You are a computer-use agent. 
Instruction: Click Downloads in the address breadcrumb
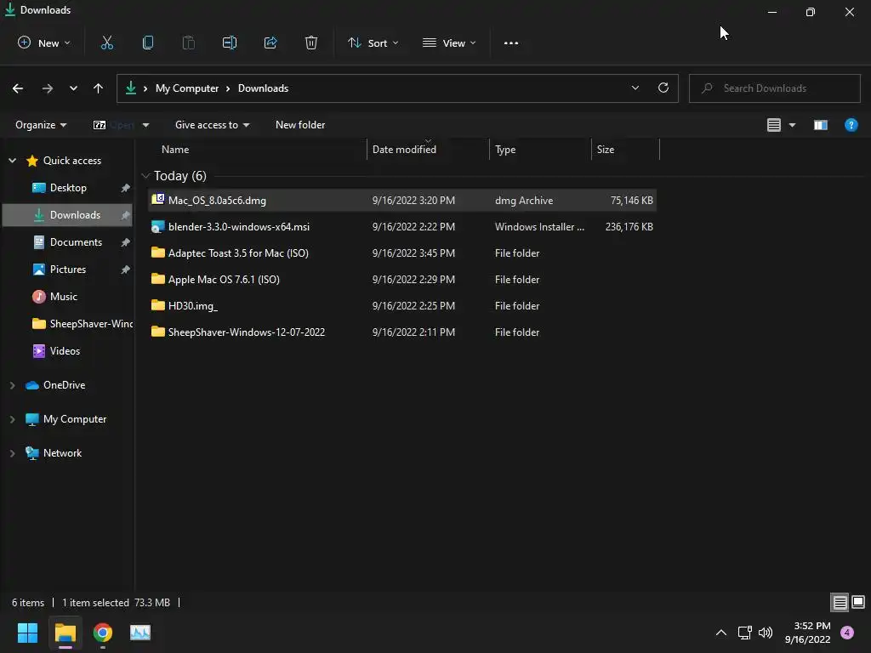click(x=263, y=88)
